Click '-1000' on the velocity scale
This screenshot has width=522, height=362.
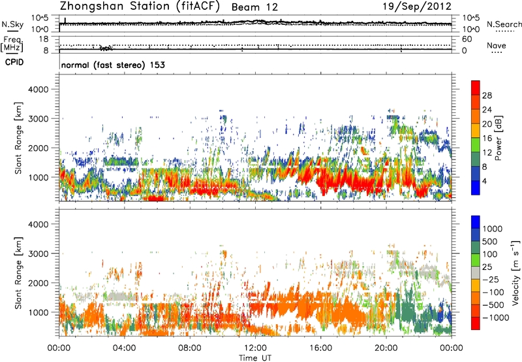[496, 318]
